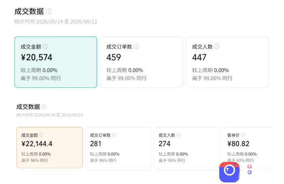Click help icon beside lower 成交数据 title
The width and height of the screenshot is (284, 184).
pos(44,107)
